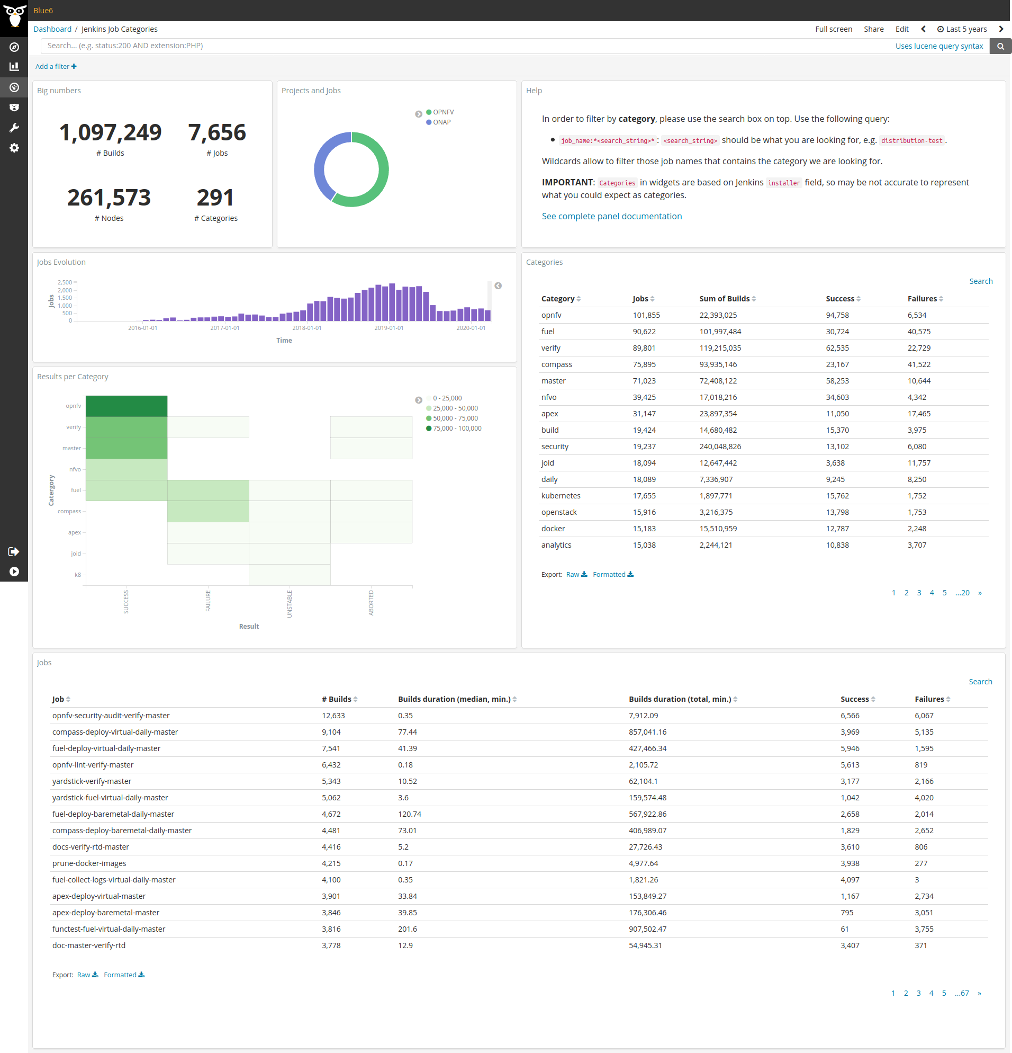This screenshot has width=1012, height=1053.
Task: Open Uses lucene query syntax link
Action: (939, 46)
